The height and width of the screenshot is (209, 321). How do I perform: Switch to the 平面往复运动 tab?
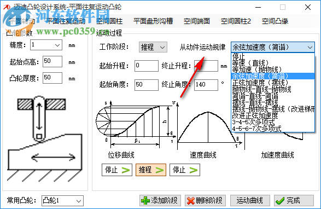point(65,21)
